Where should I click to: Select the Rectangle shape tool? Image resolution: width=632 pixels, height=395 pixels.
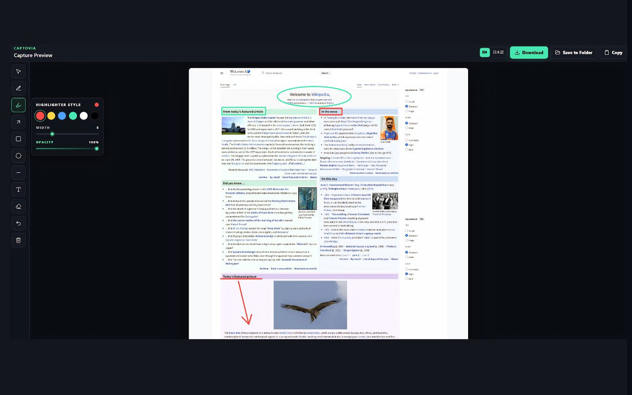(18, 139)
